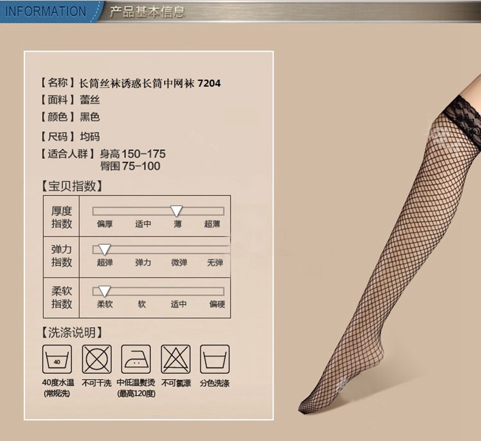481x441 pixels.
Task: Click the 臀围75-100 text
Action: coord(130,166)
